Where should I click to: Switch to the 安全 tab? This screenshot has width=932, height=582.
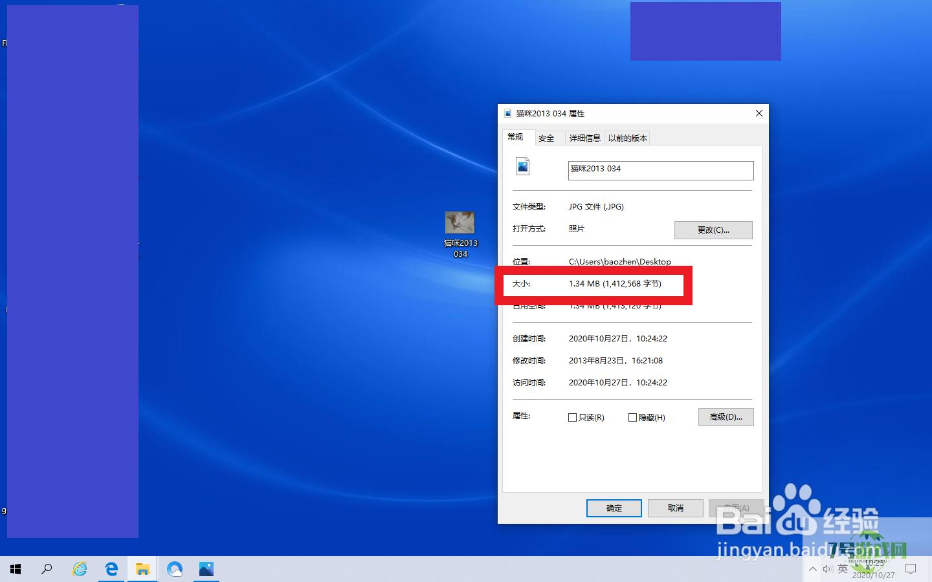coord(546,138)
